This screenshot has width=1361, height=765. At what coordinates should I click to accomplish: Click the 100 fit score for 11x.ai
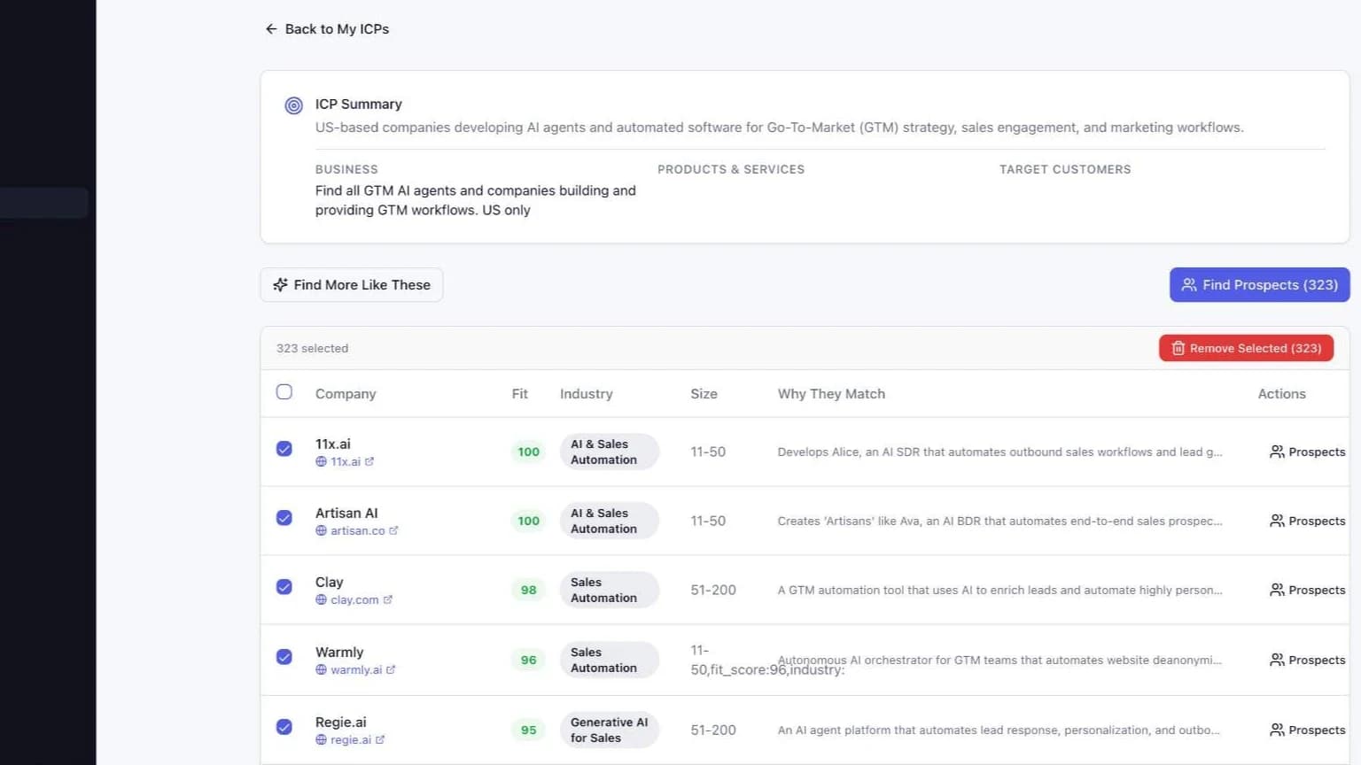click(x=528, y=452)
